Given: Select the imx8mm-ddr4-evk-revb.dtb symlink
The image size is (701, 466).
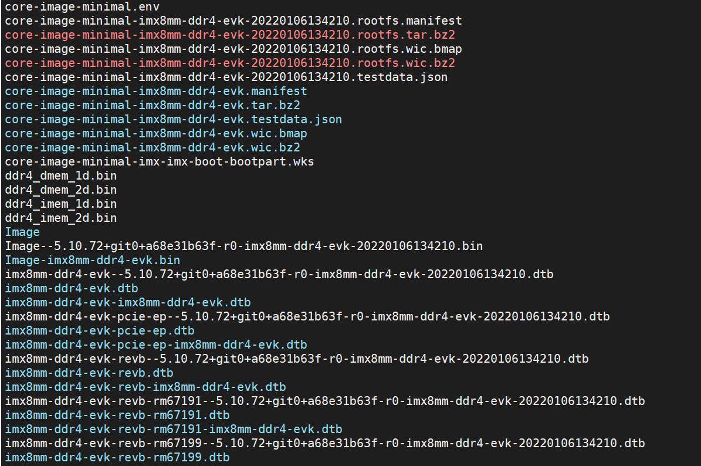Looking at the screenshot, I should [89, 373].
